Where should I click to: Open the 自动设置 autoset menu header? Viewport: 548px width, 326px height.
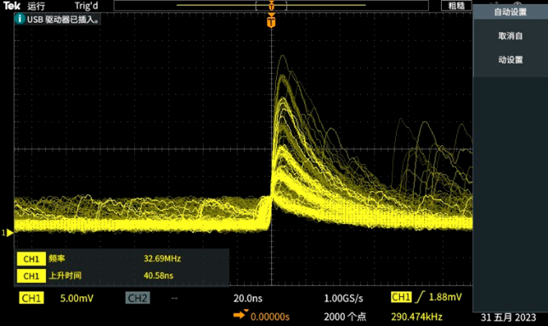tap(511, 12)
